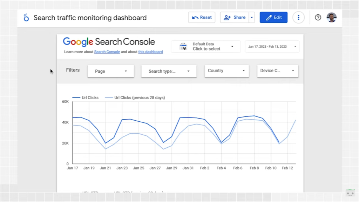Follow the Search Console link
The image size is (359, 202).
pos(107,52)
